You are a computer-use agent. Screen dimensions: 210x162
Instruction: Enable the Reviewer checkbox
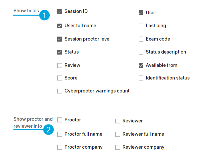(118, 121)
